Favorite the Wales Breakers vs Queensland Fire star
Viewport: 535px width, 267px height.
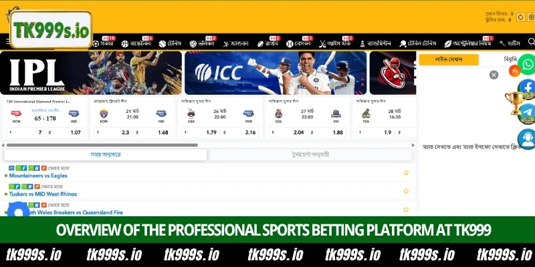point(406,210)
